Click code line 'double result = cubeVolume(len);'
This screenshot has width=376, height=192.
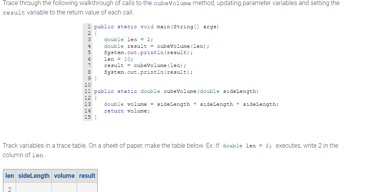pyautogui.click(x=157, y=46)
